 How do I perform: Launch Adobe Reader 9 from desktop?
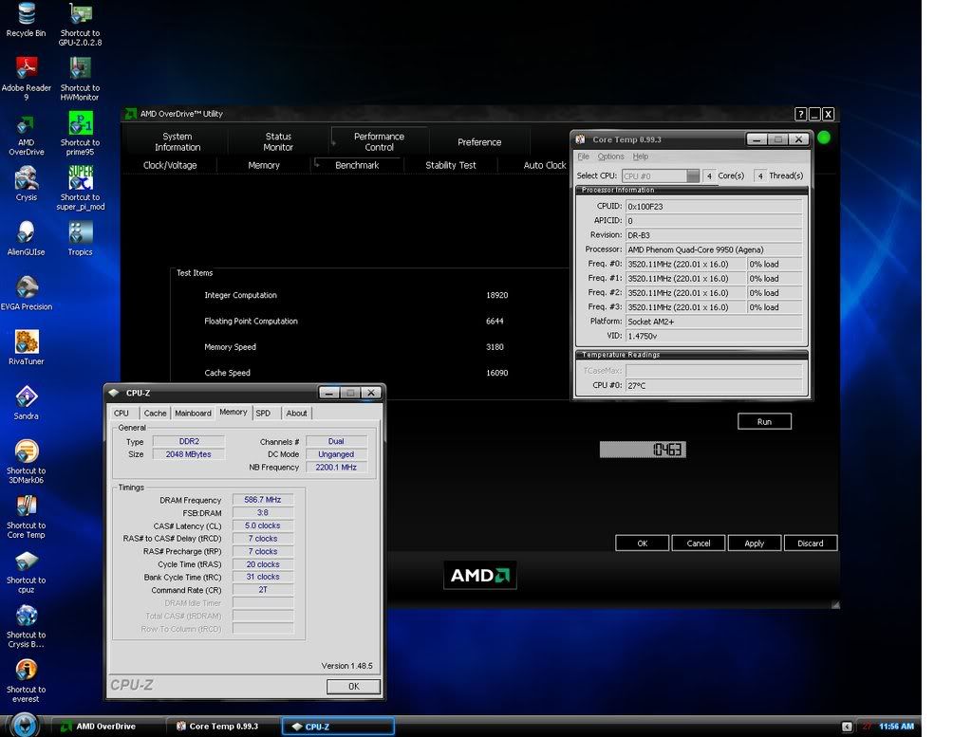click(26, 78)
